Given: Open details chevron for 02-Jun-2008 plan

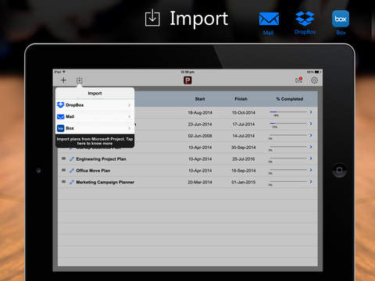Looking at the screenshot, I should pyautogui.click(x=311, y=135).
